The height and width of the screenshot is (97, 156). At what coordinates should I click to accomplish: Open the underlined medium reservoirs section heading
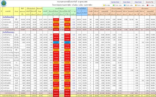click(x=9, y=32)
